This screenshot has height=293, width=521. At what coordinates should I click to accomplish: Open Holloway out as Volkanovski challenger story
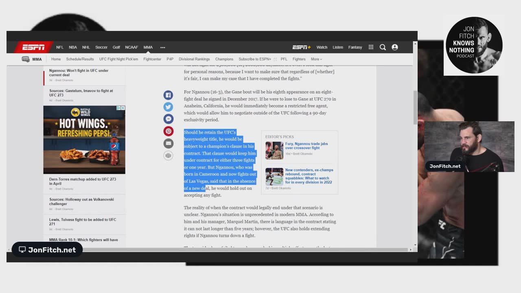(82, 201)
